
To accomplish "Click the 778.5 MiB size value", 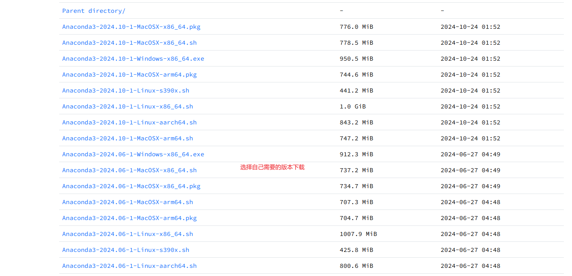I will [356, 43].
